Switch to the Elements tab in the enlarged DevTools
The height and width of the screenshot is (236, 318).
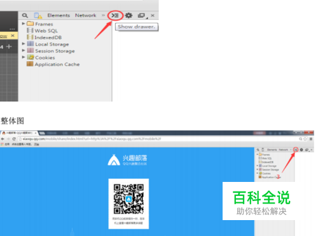pyautogui.click(x=59, y=15)
